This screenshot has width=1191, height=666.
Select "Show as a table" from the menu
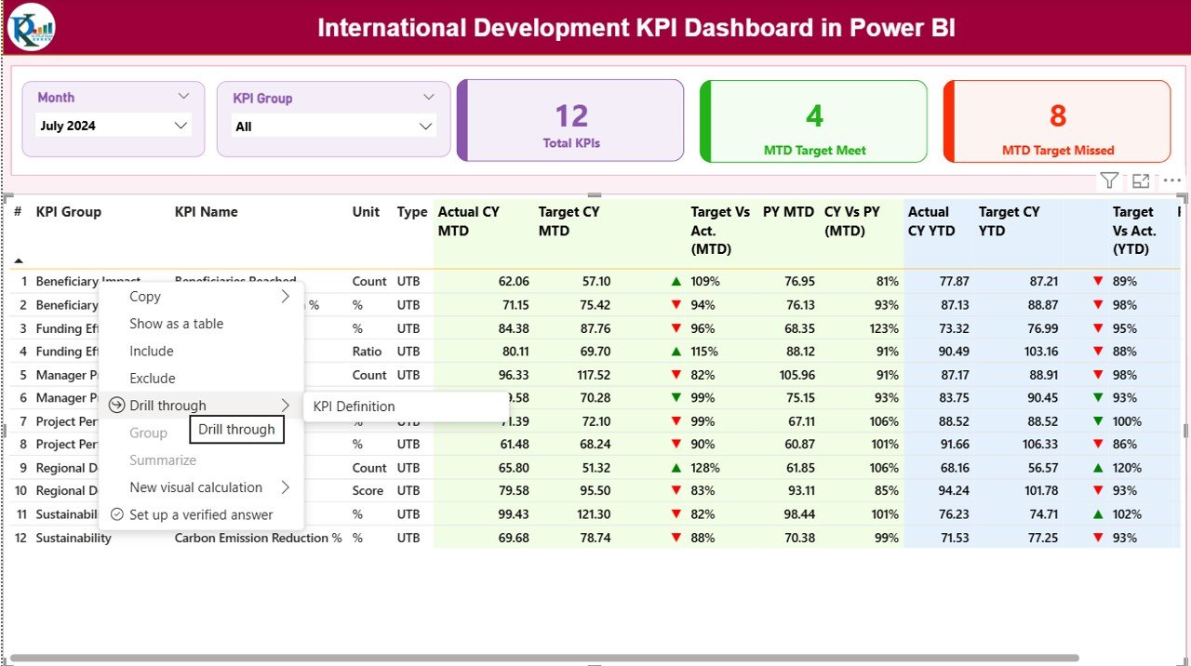tap(176, 324)
